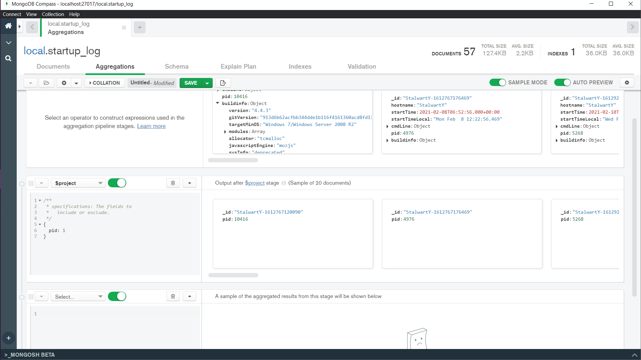
Task: Open the sidebar search icon
Action: tap(8, 58)
